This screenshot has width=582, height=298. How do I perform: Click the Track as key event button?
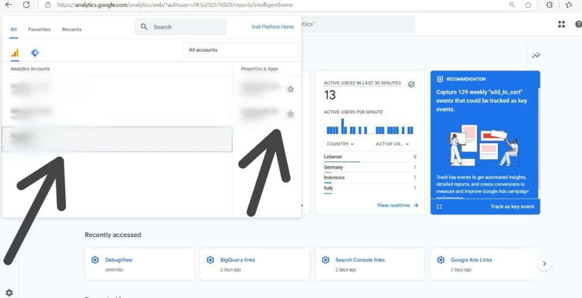(x=512, y=207)
